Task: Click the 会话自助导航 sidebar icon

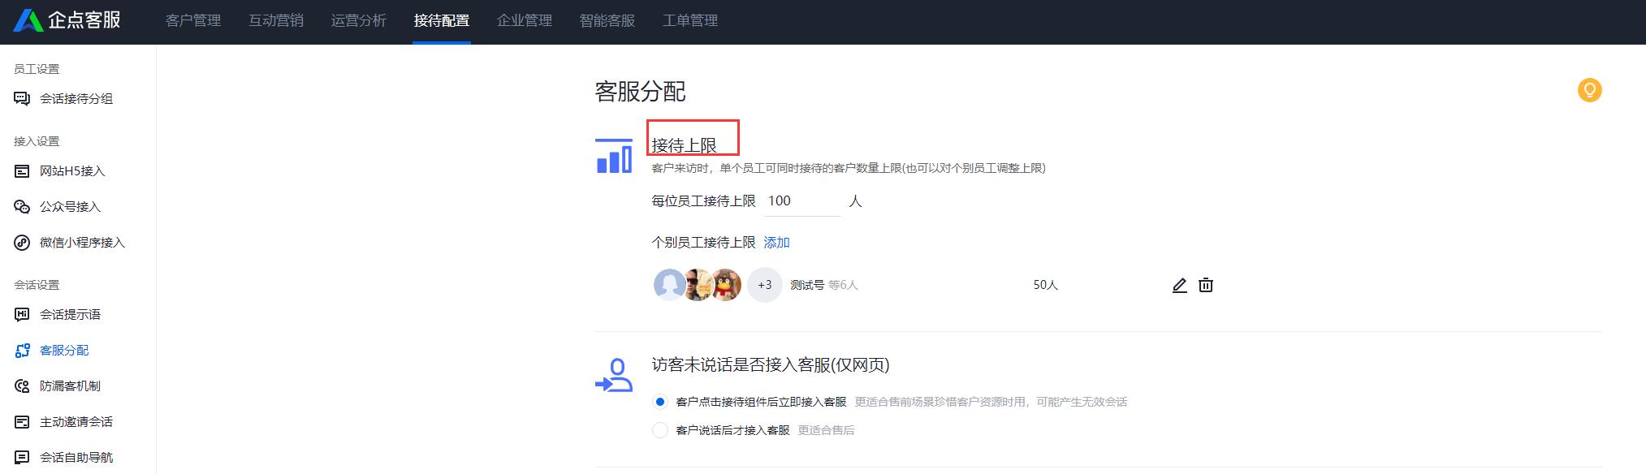Action: [x=22, y=458]
